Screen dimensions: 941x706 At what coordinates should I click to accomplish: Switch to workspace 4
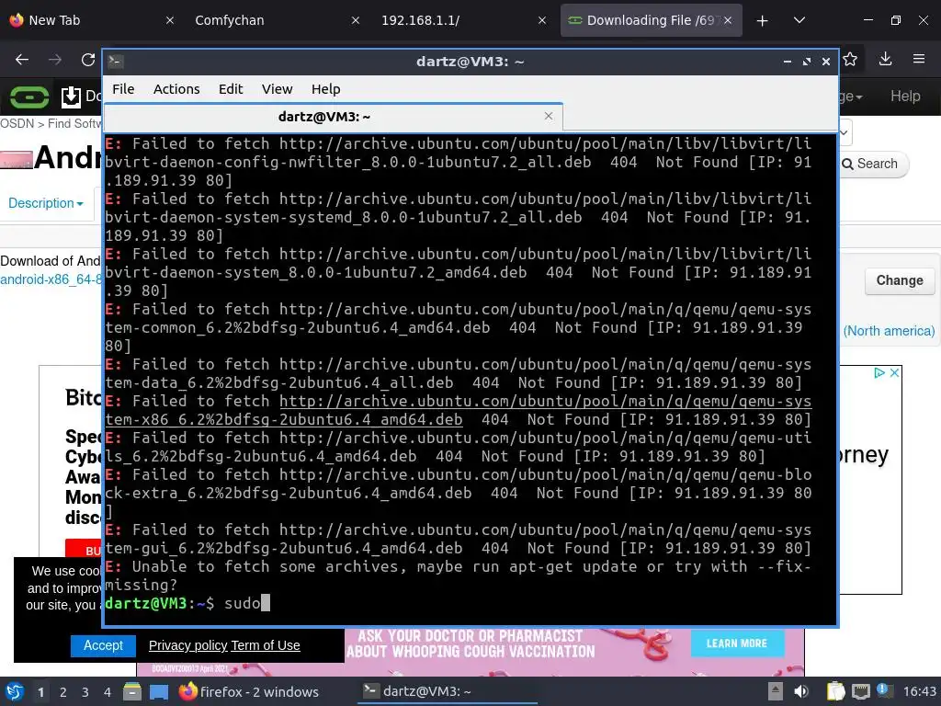[x=108, y=692]
